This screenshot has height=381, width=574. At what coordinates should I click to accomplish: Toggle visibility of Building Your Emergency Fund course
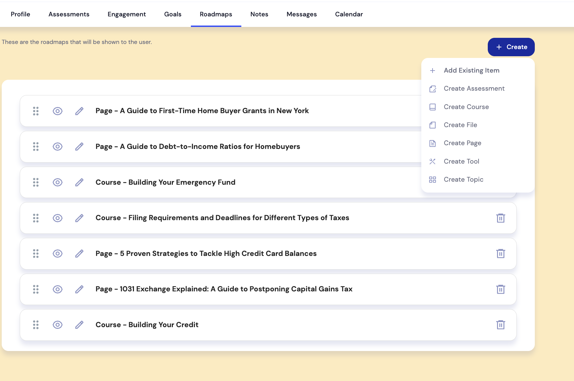[58, 182]
